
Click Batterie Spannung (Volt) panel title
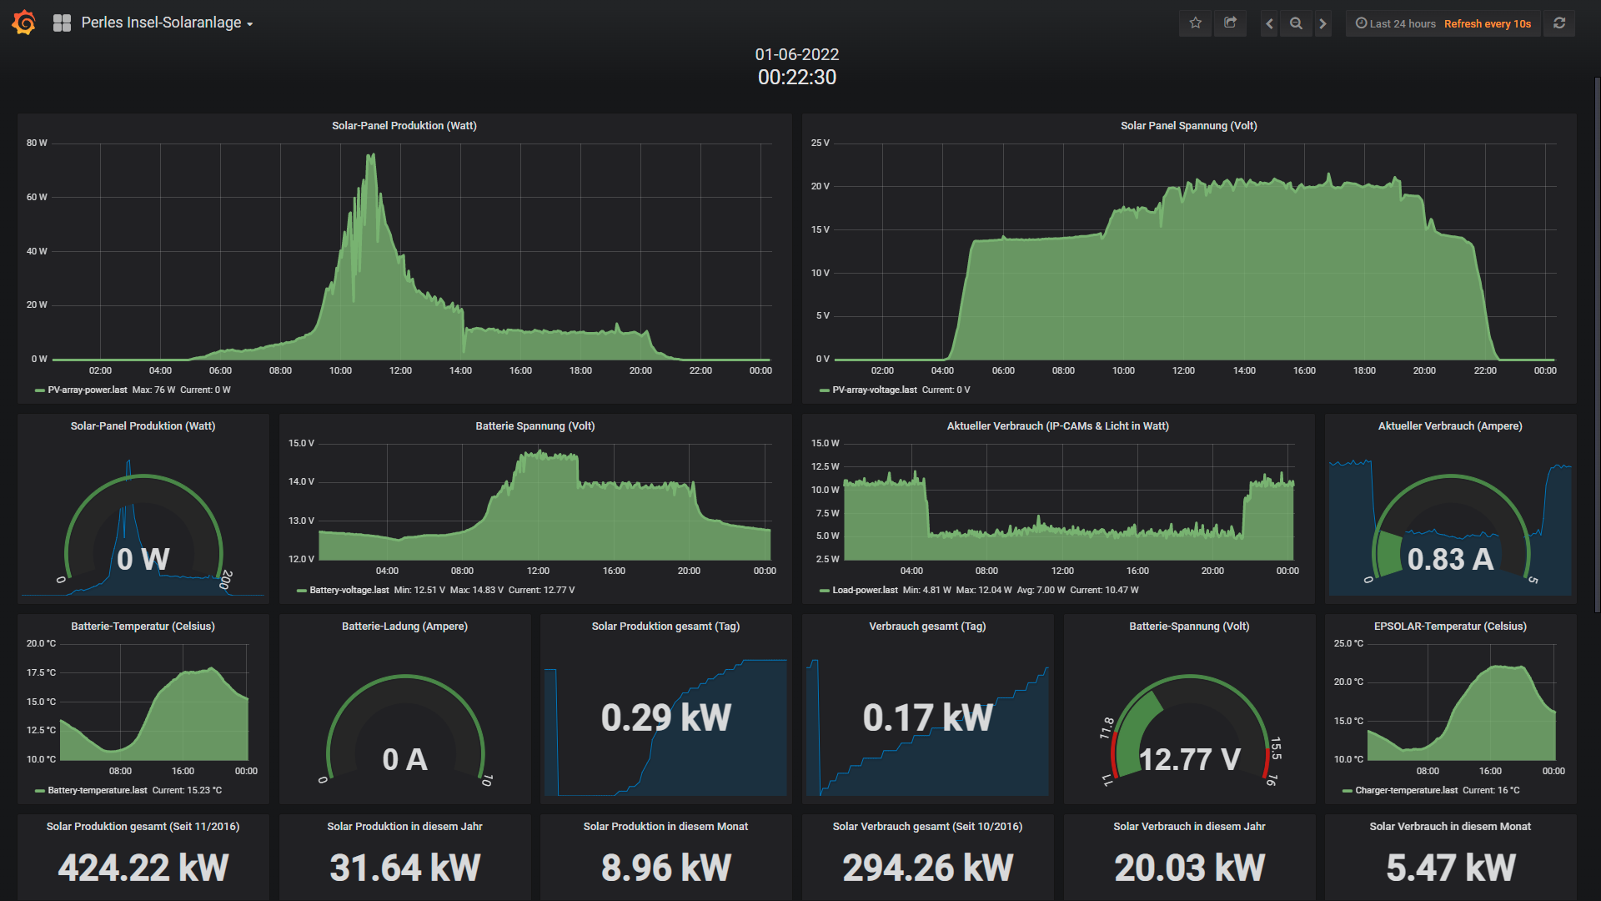click(x=535, y=426)
